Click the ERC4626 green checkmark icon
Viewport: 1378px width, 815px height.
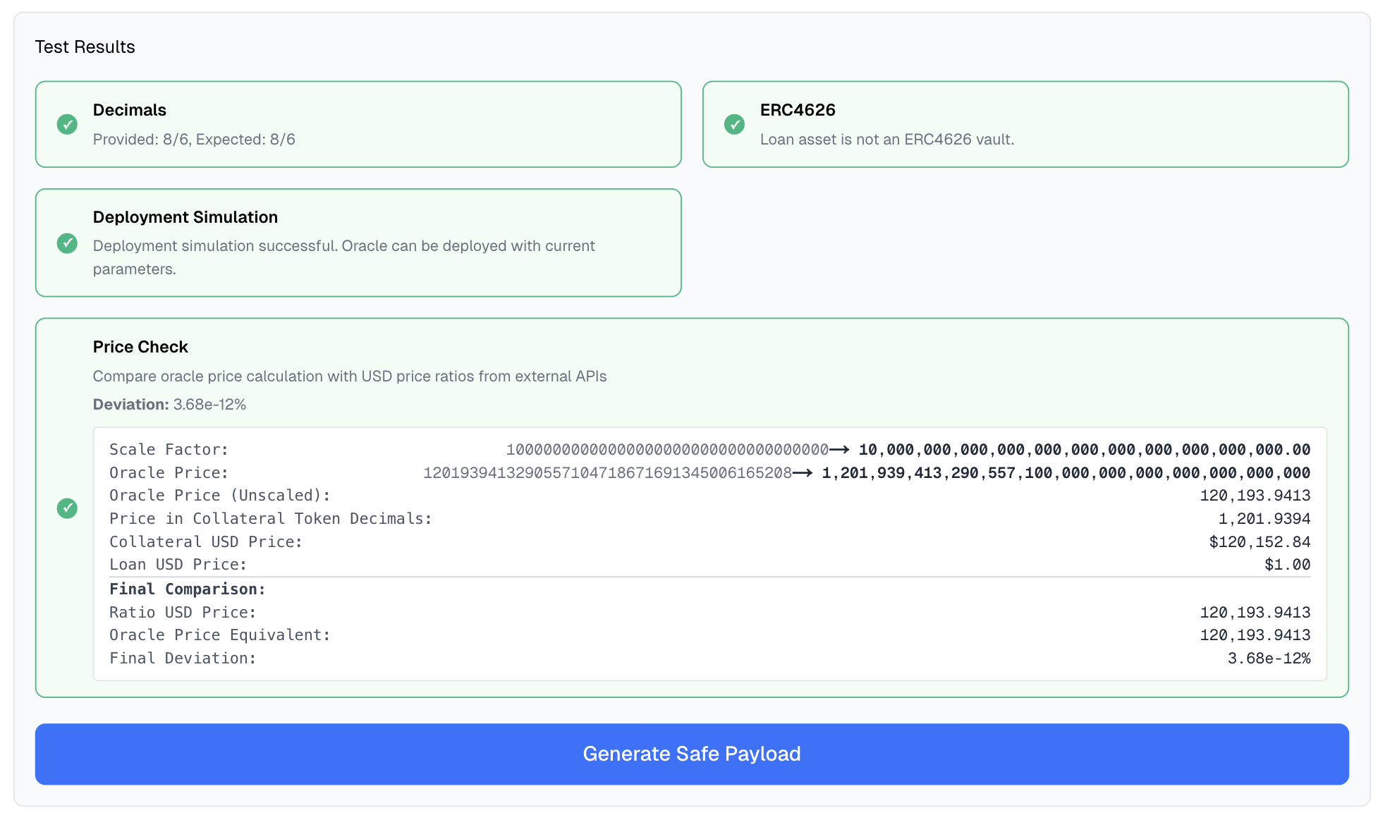tap(734, 125)
